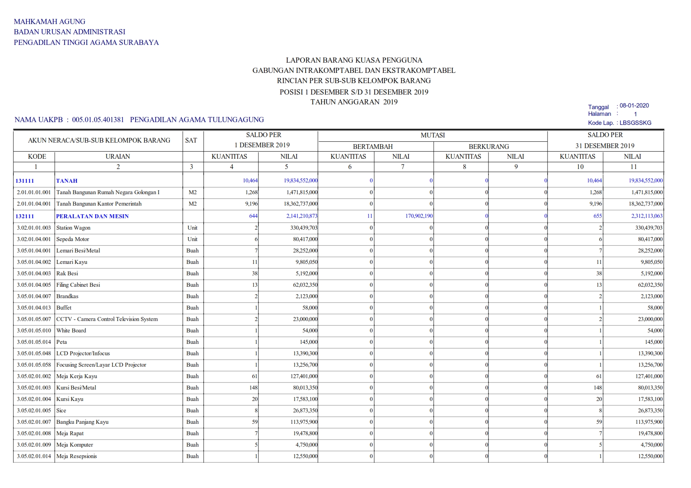Select Tanah Bangunan Kantor Pemerintah row label
Viewport: 691px width, 488px height.
coord(99,204)
